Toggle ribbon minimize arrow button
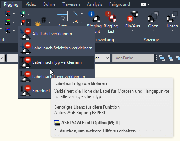 point(143,5)
